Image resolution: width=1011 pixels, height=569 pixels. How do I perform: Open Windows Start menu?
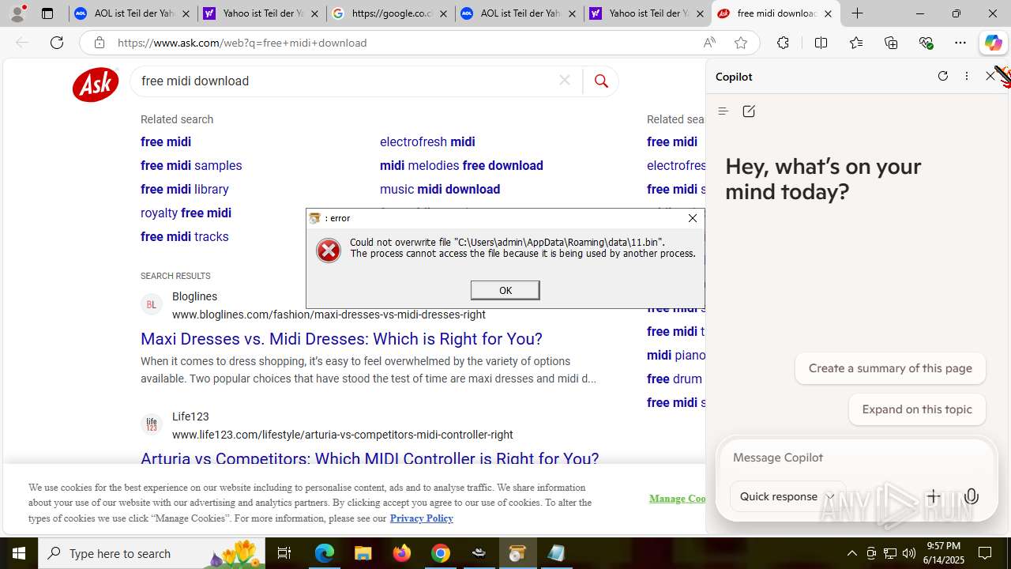click(19, 553)
